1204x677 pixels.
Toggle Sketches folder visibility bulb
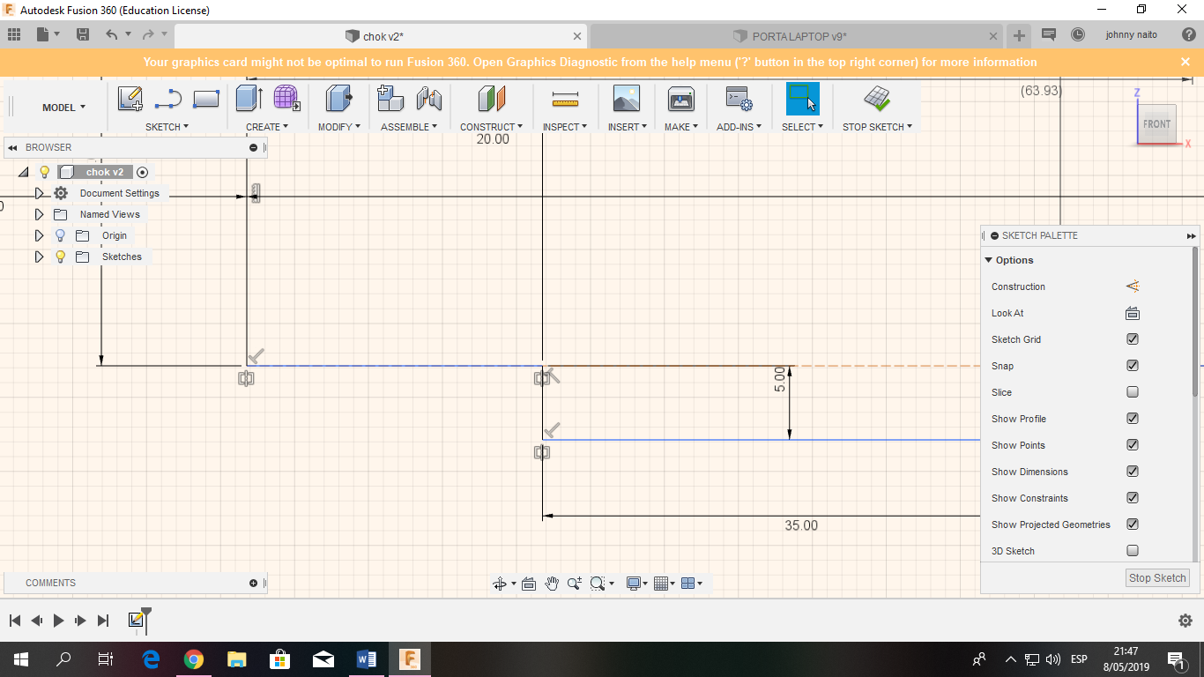click(x=60, y=257)
